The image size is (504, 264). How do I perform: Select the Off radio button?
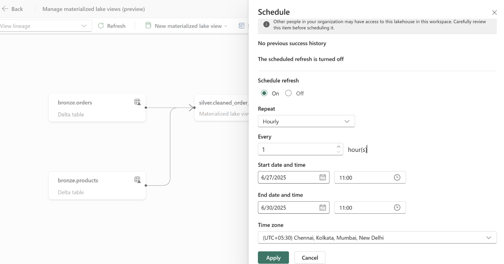coord(289,93)
